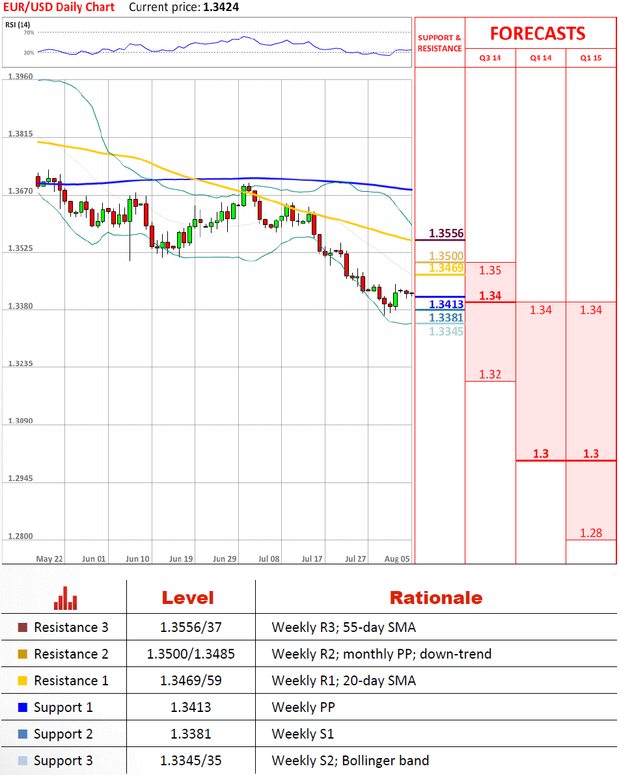Select the Q1 15 forecast column header
This screenshot has width=619, height=775.
coord(591,58)
